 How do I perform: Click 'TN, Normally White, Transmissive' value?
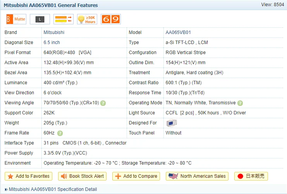[201, 103]
